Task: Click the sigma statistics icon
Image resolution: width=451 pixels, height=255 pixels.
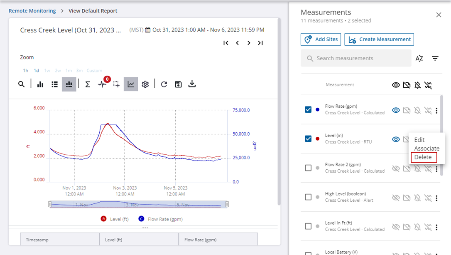Action: pyautogui.click(x=88, y=84)
